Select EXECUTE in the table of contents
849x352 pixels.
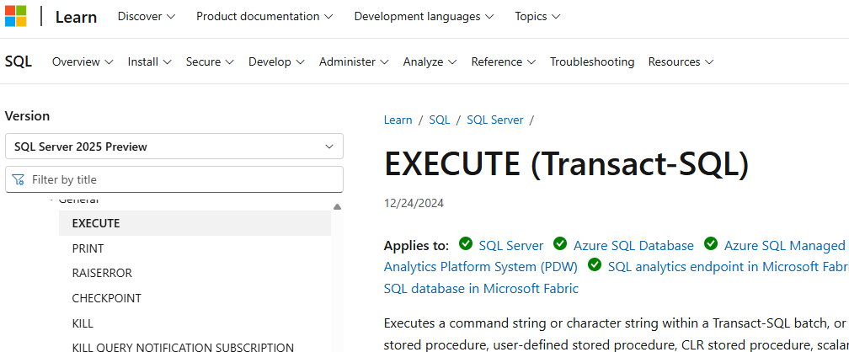pyautogui.click(x=195, y=223)
